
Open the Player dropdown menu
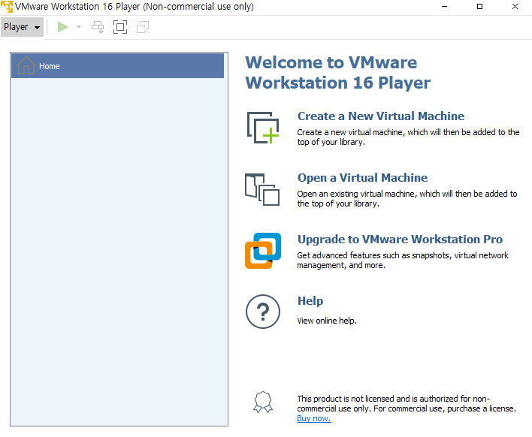point(22,27)
